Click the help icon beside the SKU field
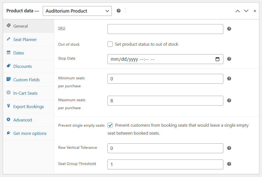Image resolution: width=262 pixels, height=177 pixels. point(229,29)
